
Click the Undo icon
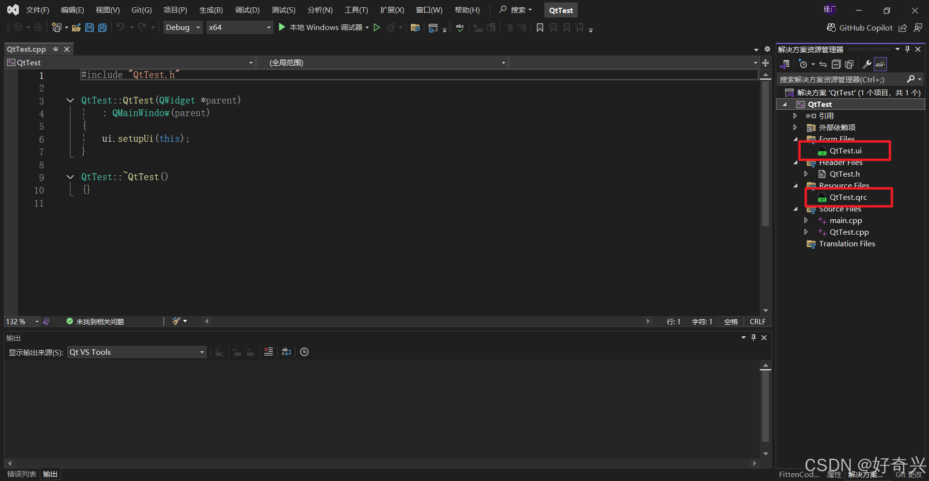(x=120, y=28)
